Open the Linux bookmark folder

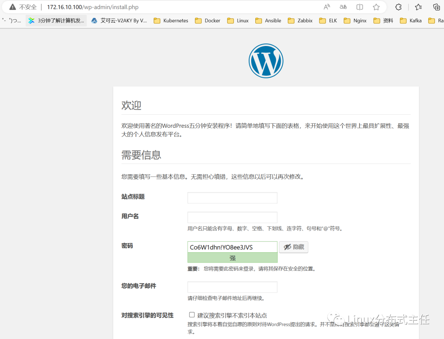[238, 21]
